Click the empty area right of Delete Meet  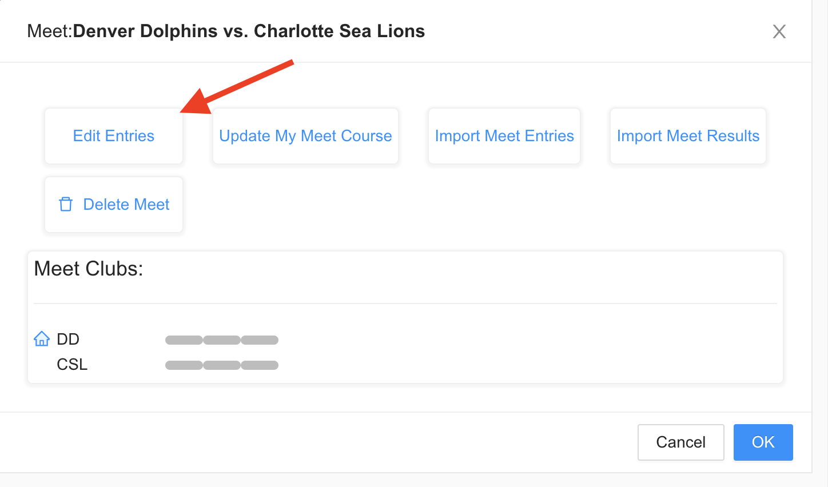[x=480, y=205]
